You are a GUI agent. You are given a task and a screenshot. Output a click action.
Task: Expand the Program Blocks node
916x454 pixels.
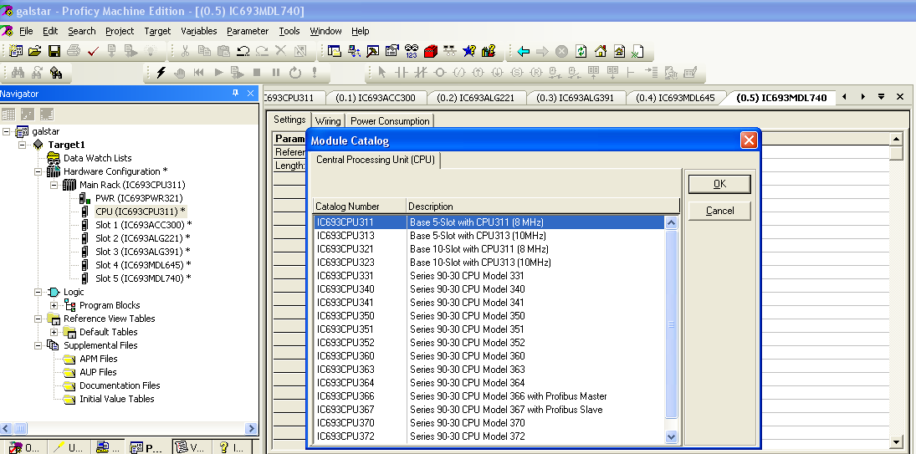point(54,305)
